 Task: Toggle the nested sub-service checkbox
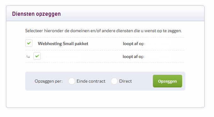[x=37, y=56]
